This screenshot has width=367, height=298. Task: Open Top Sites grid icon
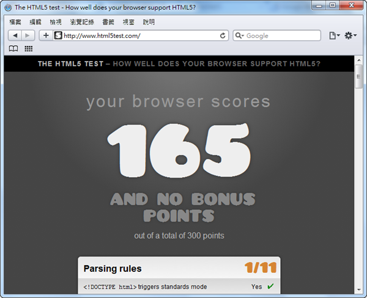[29, 49]
